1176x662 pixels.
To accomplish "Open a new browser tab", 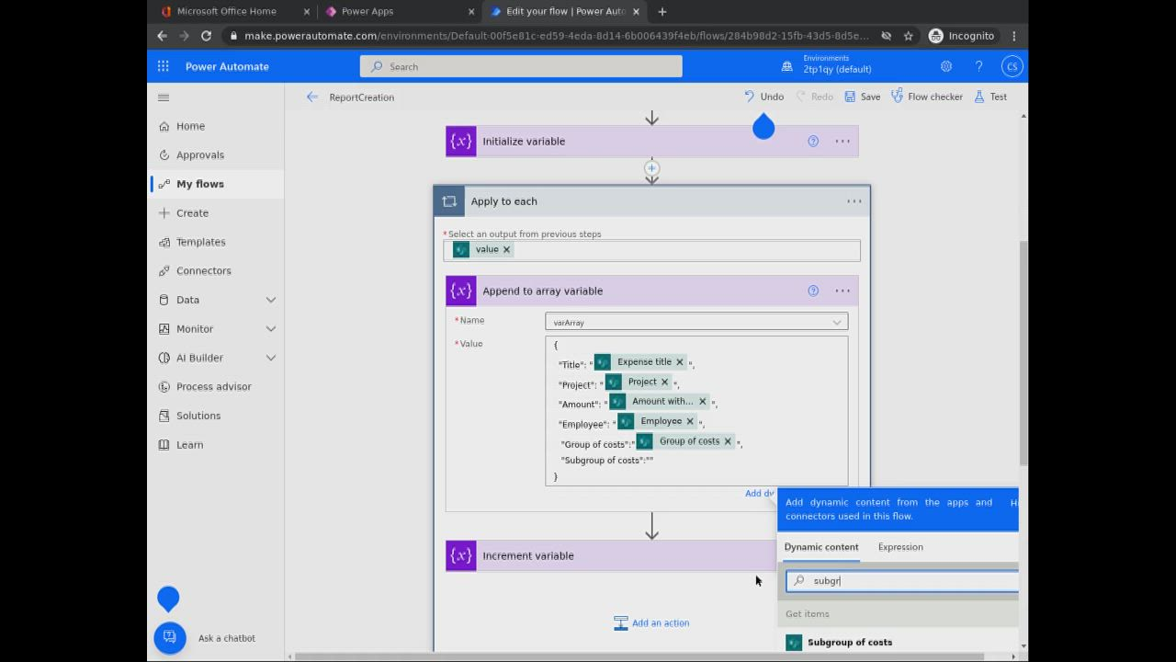I will 661,11.
